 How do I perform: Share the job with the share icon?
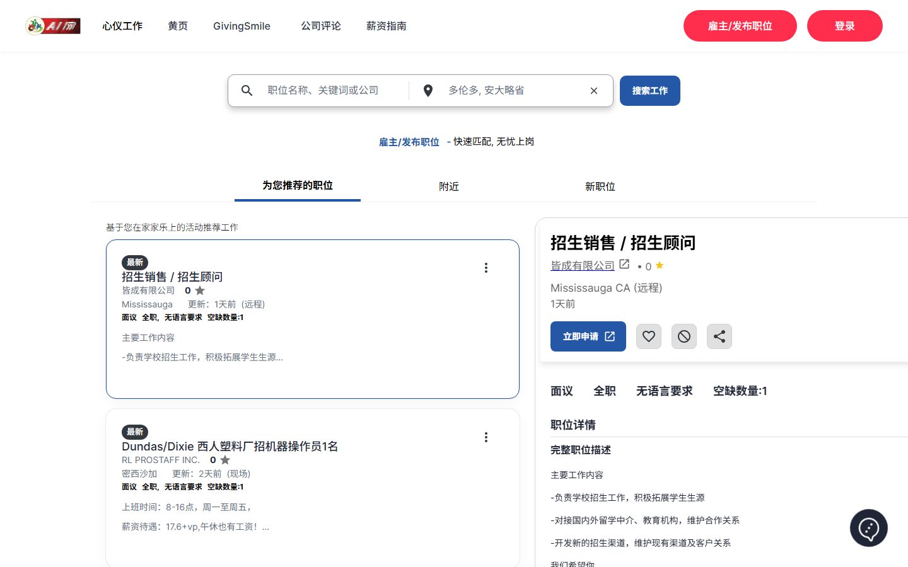pyautogui.click(x=719, y=336)
